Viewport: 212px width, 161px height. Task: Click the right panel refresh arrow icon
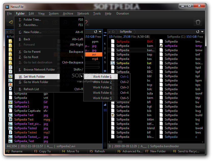198,32
